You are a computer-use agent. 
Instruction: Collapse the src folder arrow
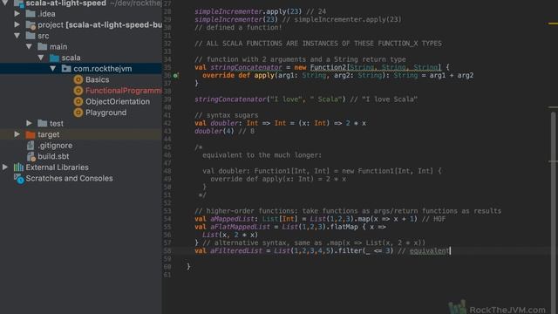17,36
